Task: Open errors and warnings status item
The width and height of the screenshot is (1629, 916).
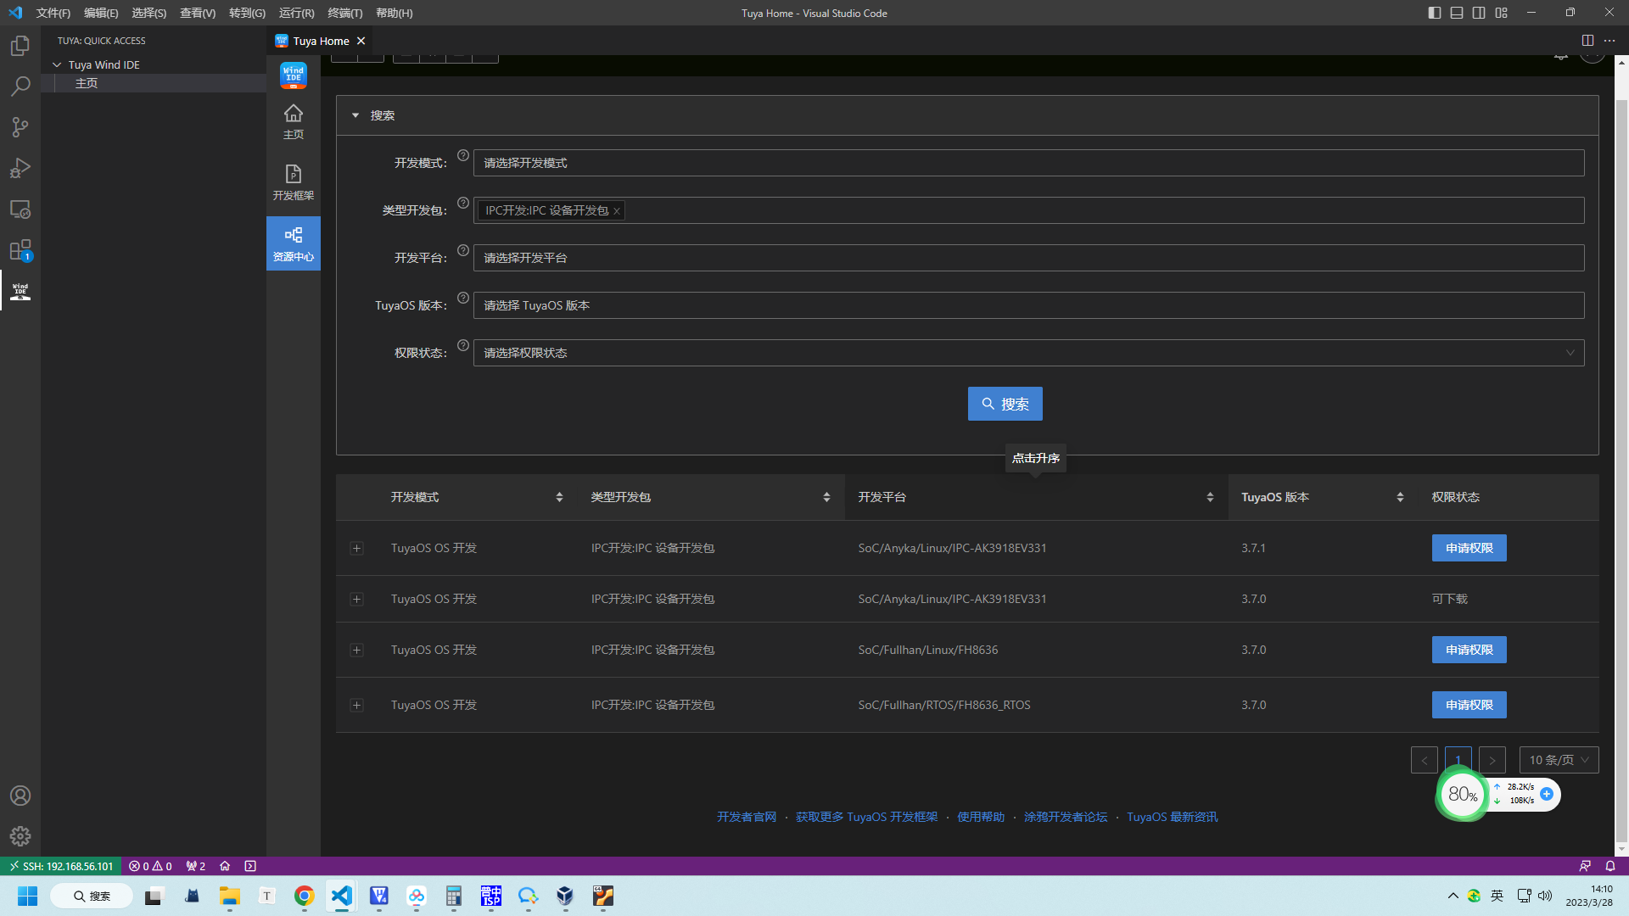Action: click(150, 866)
